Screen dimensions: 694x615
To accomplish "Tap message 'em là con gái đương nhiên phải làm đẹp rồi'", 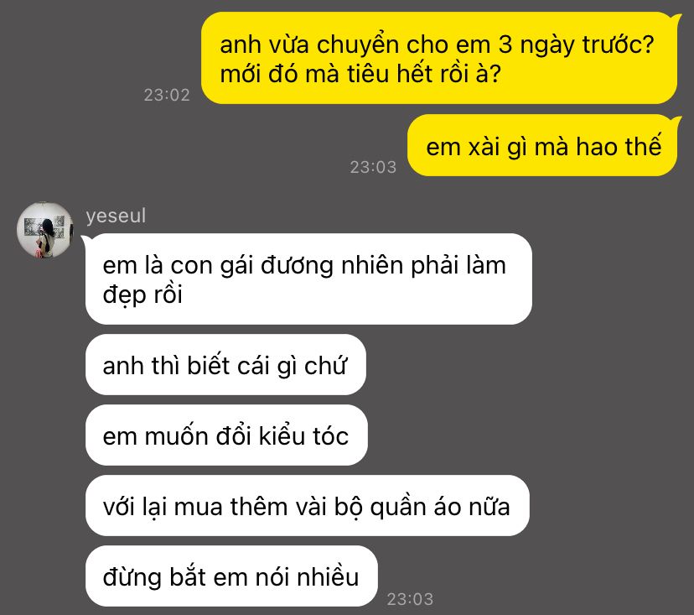I will point(308,279).
